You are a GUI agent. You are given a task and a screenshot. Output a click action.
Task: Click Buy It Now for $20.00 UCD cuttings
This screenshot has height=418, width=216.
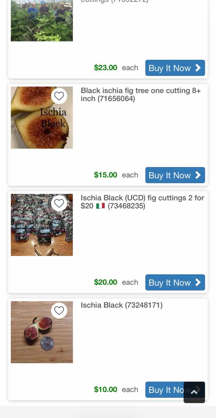coord(175,282)
